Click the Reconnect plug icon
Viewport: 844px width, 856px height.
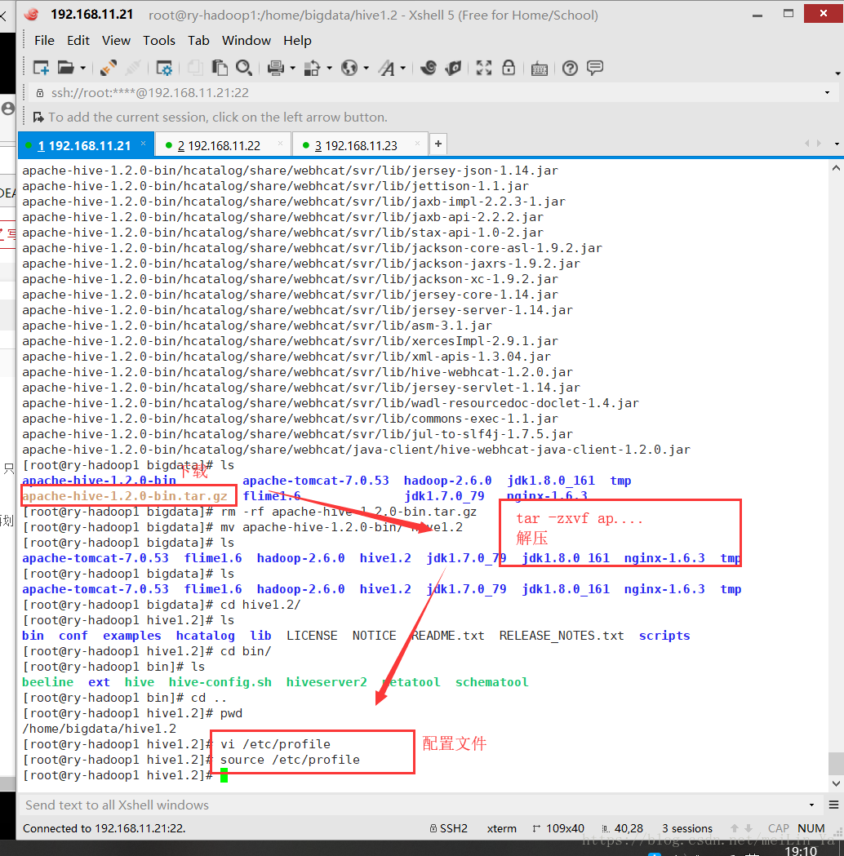point(108,69)
